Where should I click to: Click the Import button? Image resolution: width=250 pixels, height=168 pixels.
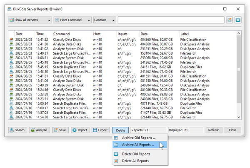(x=80, y=130)
